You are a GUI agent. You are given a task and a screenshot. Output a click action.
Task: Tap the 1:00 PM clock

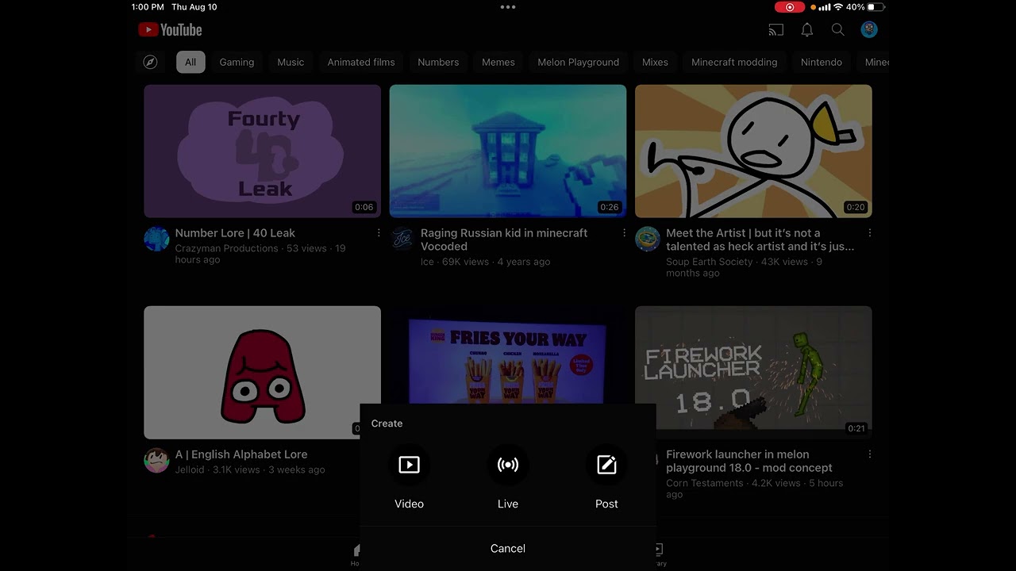(148, 7)
